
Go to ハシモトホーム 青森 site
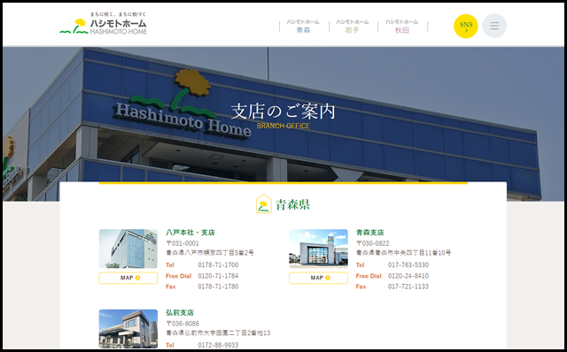coord(303,27)
